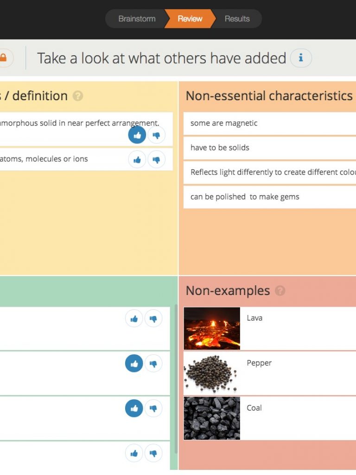Go to the Results step
This screenshot has height=475, width=356.
pos(237,19)
